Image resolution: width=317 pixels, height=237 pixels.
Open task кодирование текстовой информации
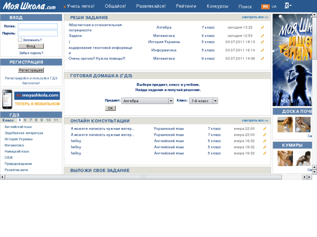pyautogui.click(x=100, y=50)
